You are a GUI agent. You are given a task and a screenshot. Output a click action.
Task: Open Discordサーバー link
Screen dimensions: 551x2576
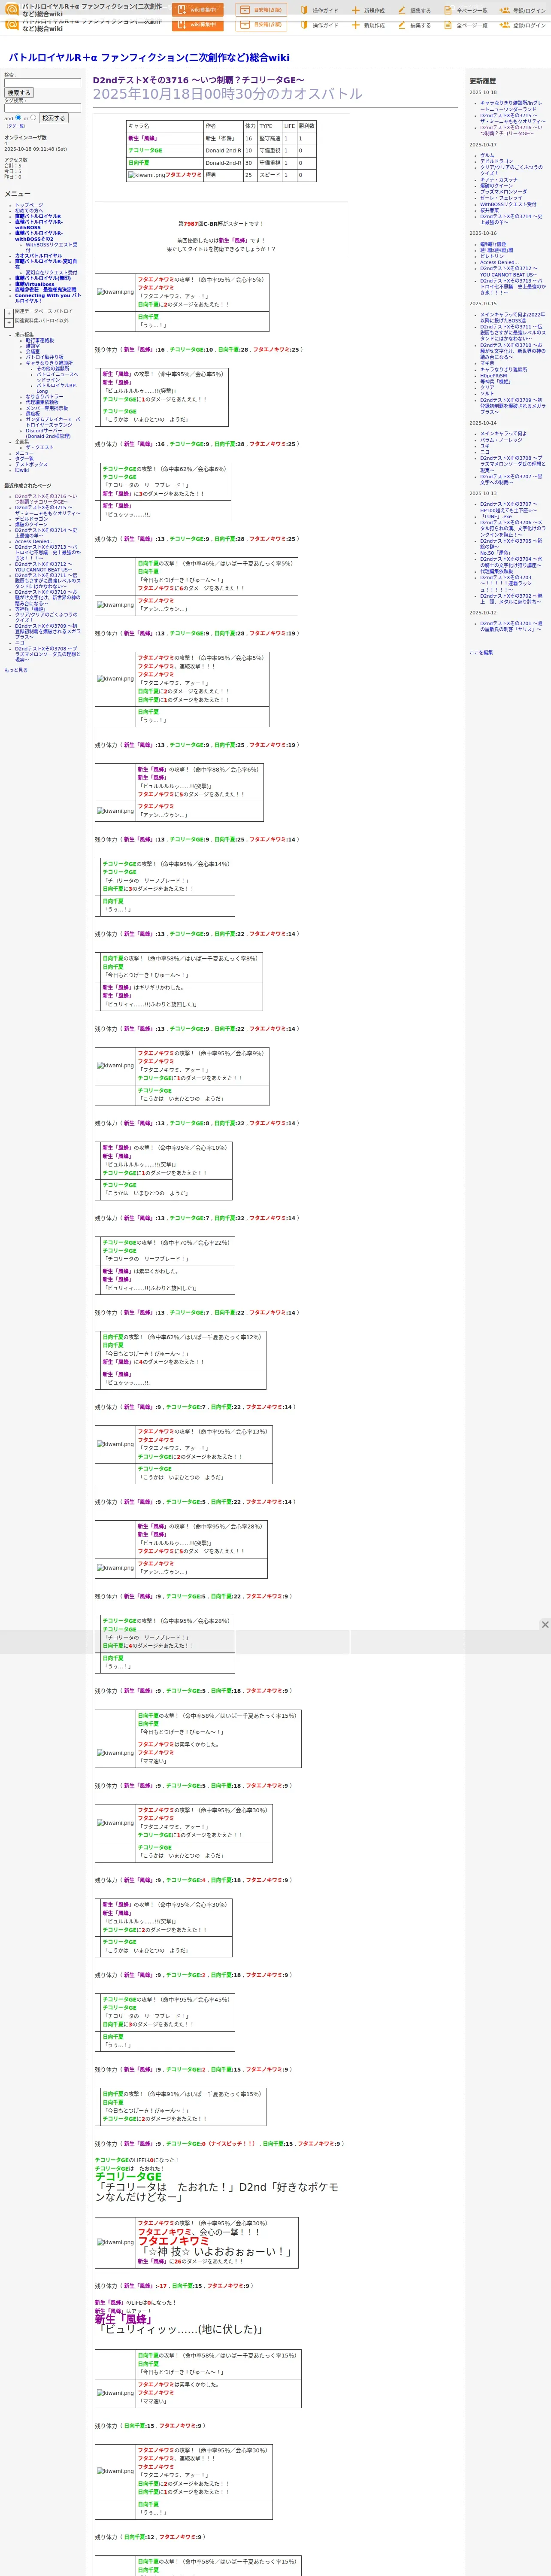[49, 433]
